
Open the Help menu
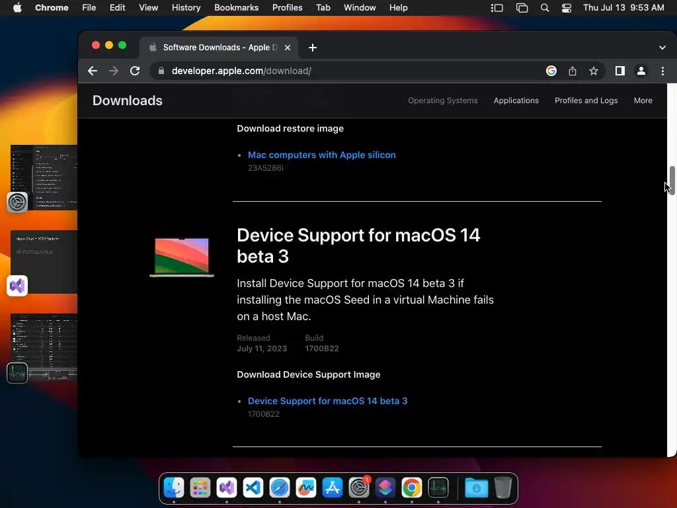(x=398, y=8)
